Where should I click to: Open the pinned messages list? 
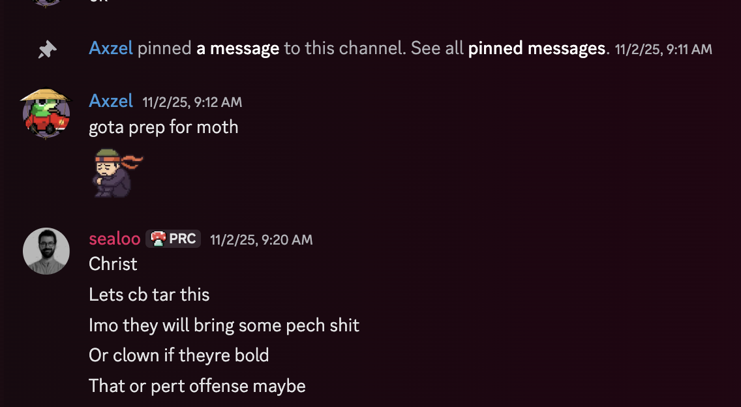537,48
